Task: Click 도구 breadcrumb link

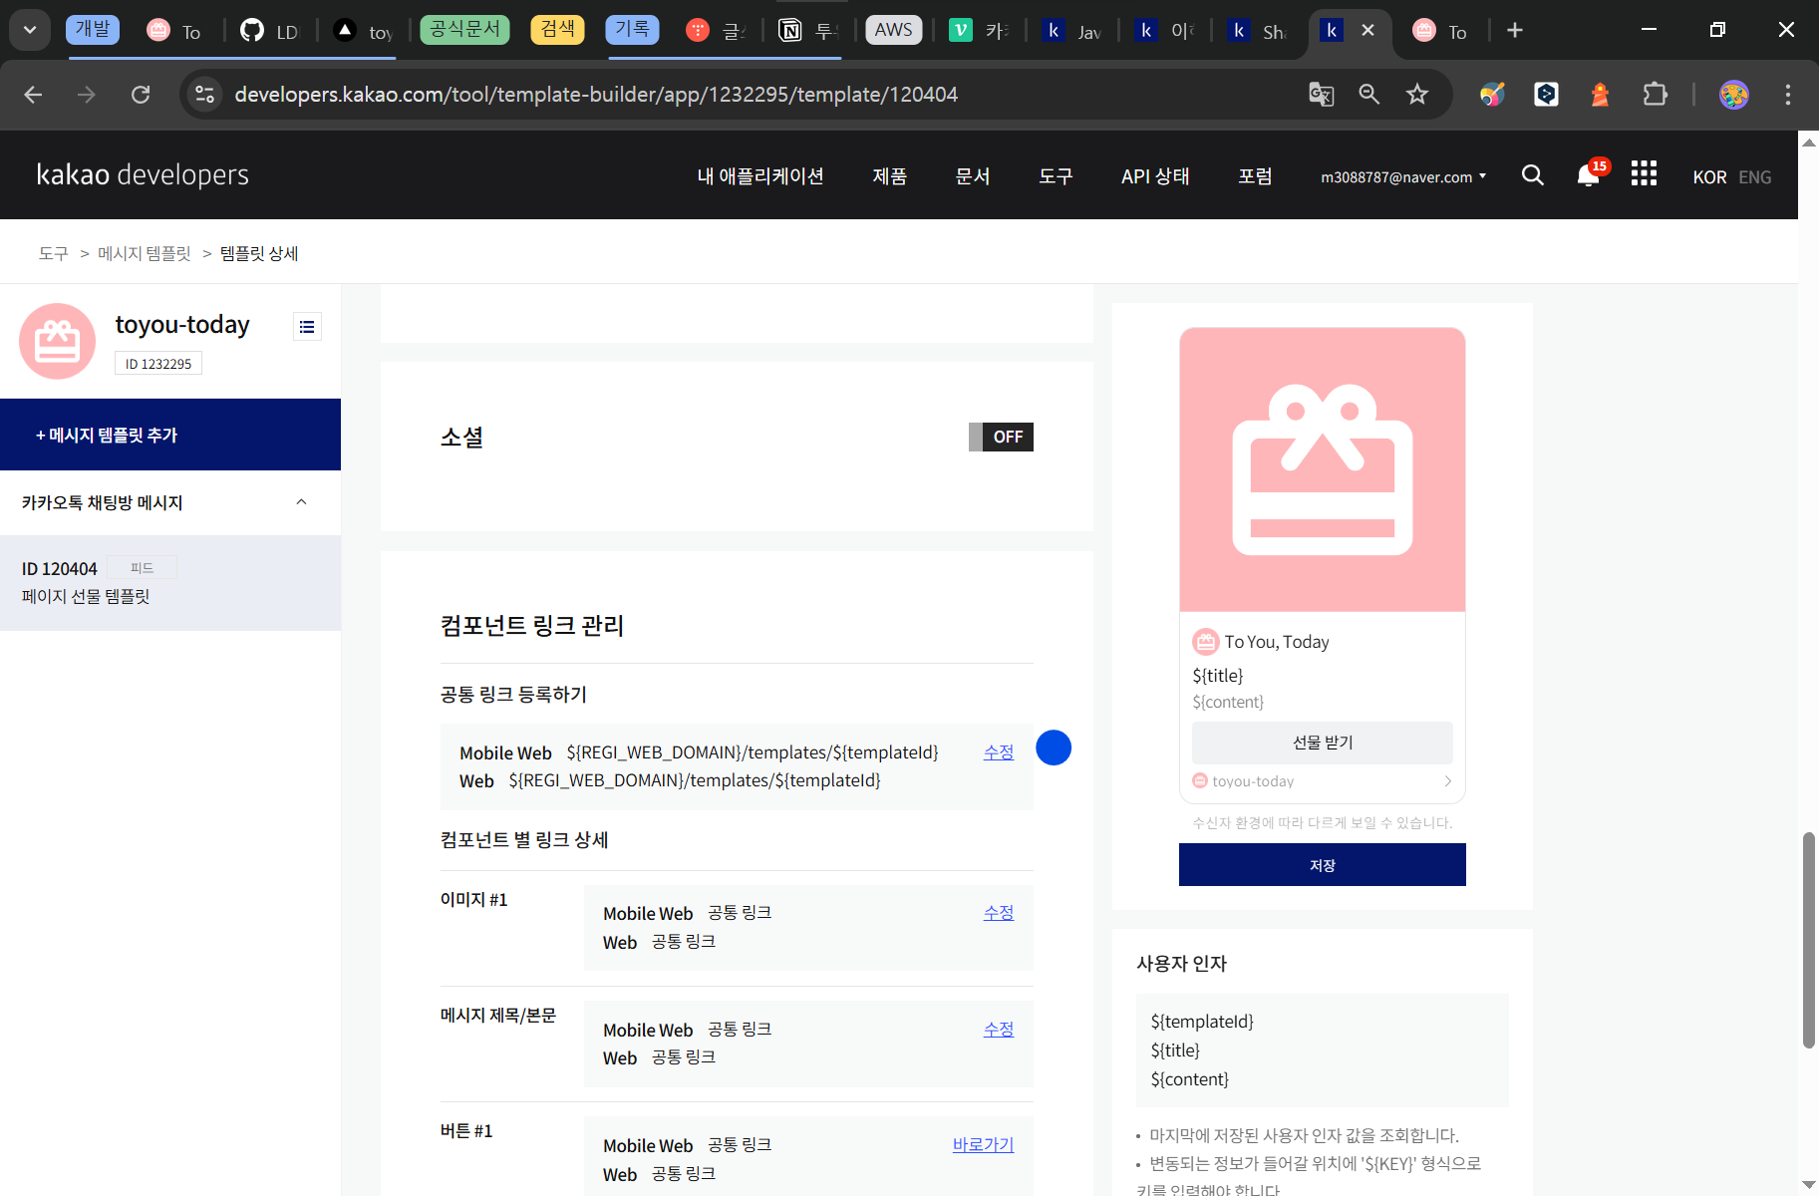Action: tap(53, 254)
